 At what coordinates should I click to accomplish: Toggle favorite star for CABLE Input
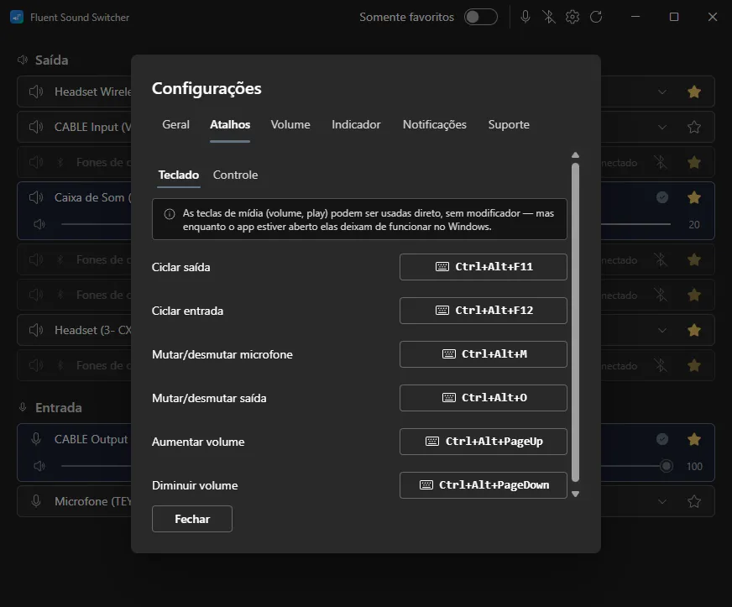tap(694, 127)
